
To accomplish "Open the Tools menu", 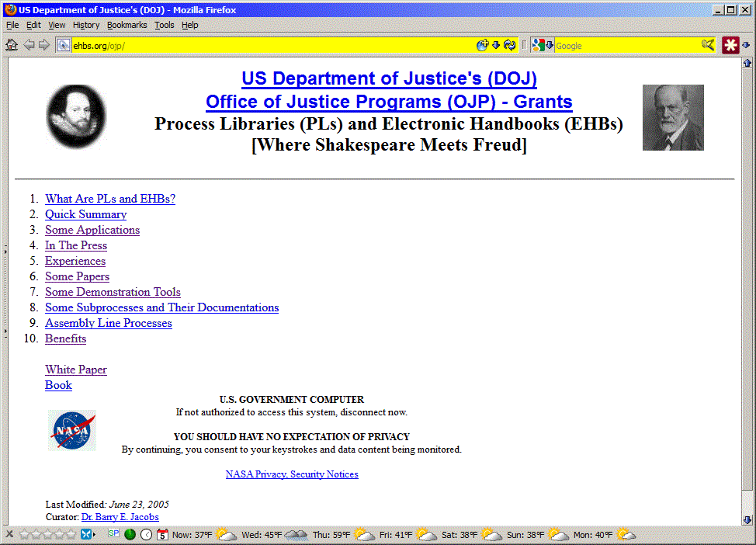I will pyautogui.click(x=164, y=25).
